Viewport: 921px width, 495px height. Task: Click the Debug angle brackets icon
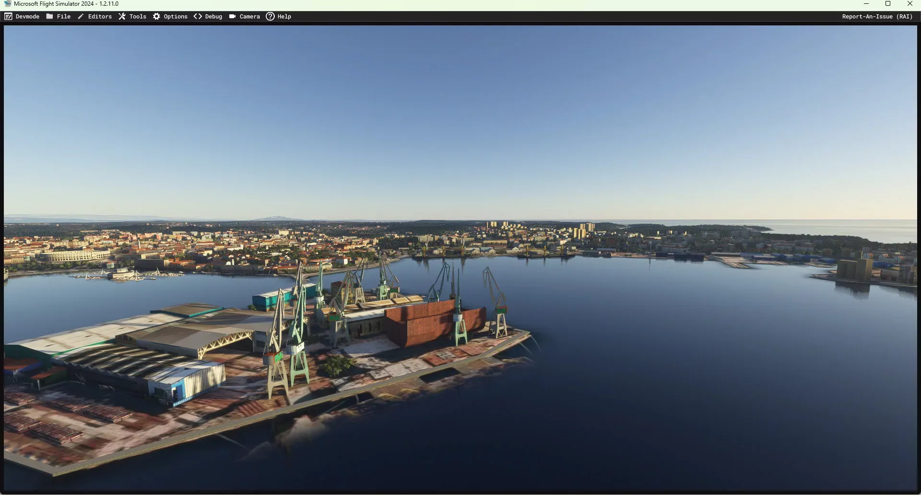point(198,16)
